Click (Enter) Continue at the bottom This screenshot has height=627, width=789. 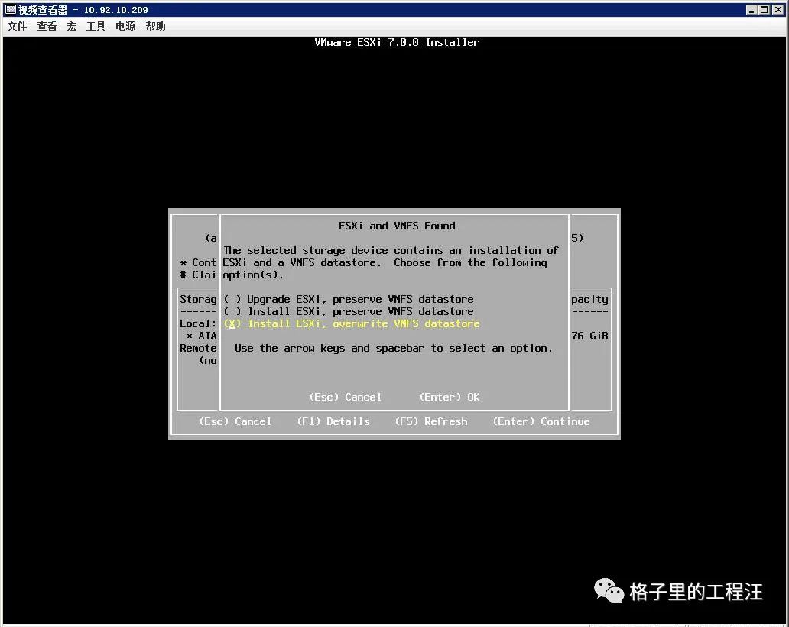541,421
